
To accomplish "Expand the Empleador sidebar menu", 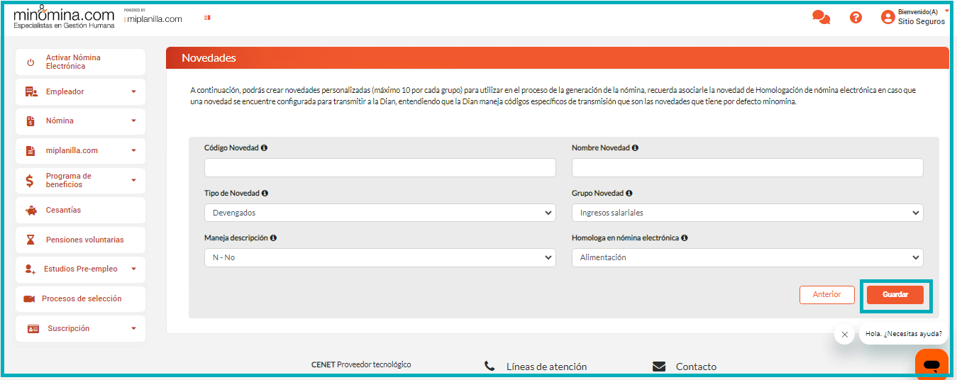I will point(80,91).
